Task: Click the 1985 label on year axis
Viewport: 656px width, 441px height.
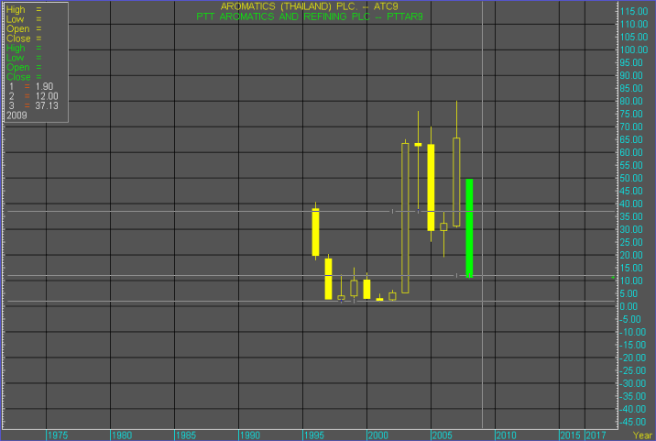Action: (186, 435)
